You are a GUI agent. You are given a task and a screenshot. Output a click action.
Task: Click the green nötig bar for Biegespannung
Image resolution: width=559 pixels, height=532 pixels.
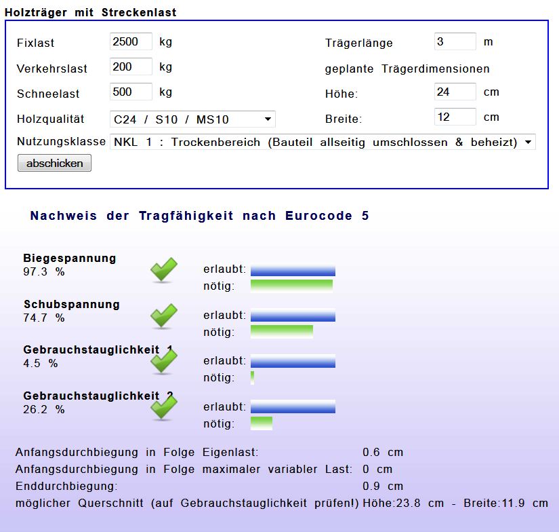[291, 286]
